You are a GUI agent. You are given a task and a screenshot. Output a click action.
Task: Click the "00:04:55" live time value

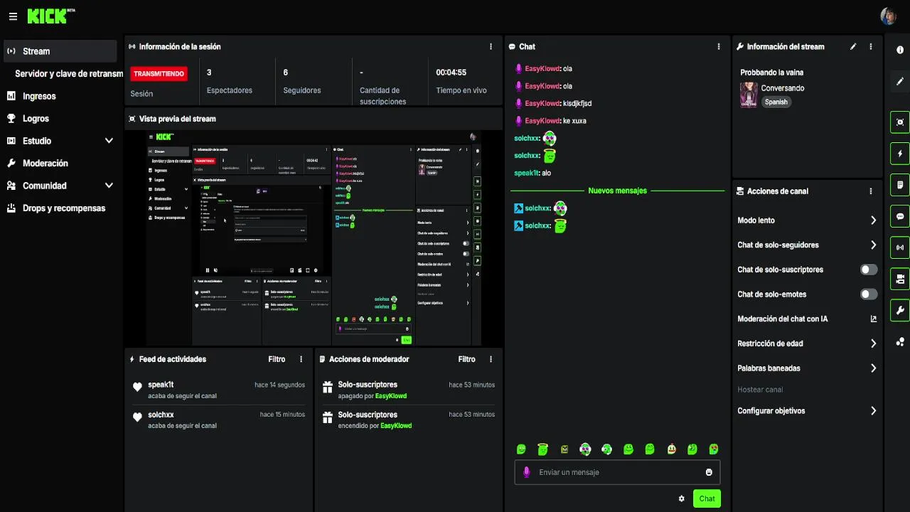[451, 73]
